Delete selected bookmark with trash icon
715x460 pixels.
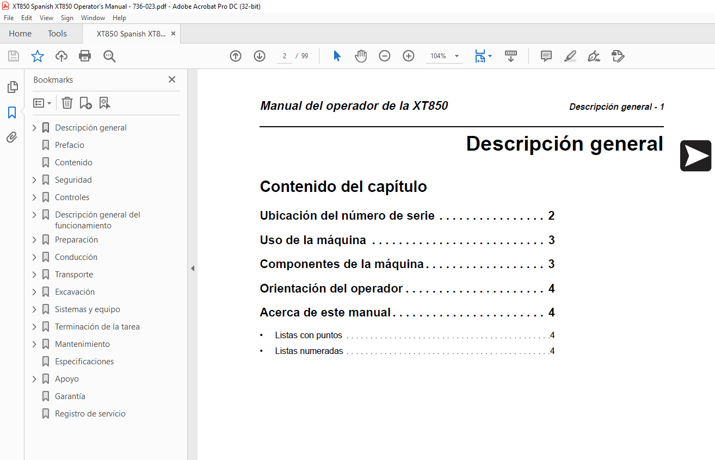pyautogui.click(x=67, y=103)
